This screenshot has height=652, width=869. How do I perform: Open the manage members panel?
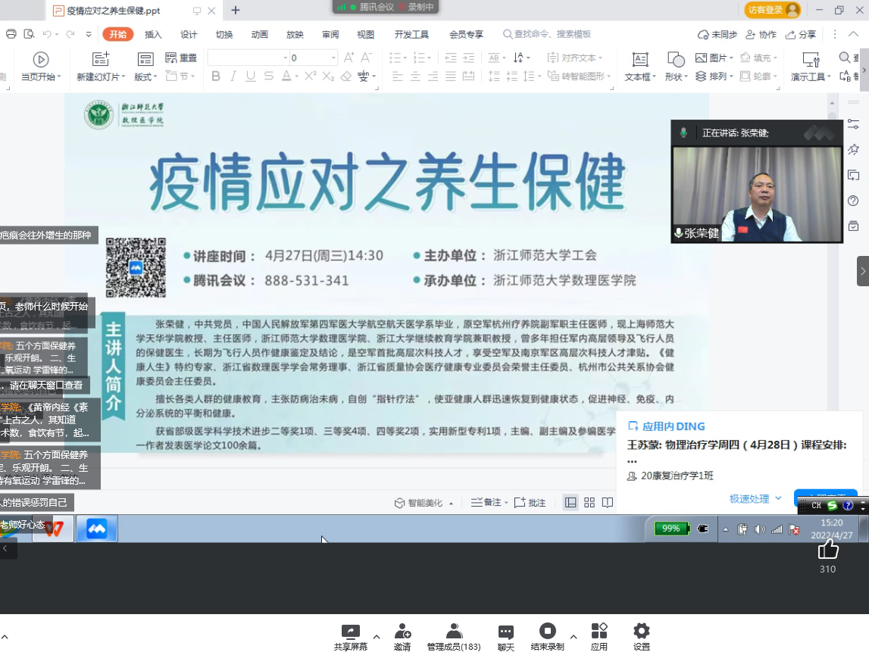click(454, 632)
